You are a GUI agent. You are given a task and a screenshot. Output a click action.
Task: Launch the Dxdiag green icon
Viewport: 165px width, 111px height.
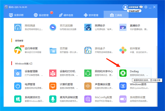point(123,73)
